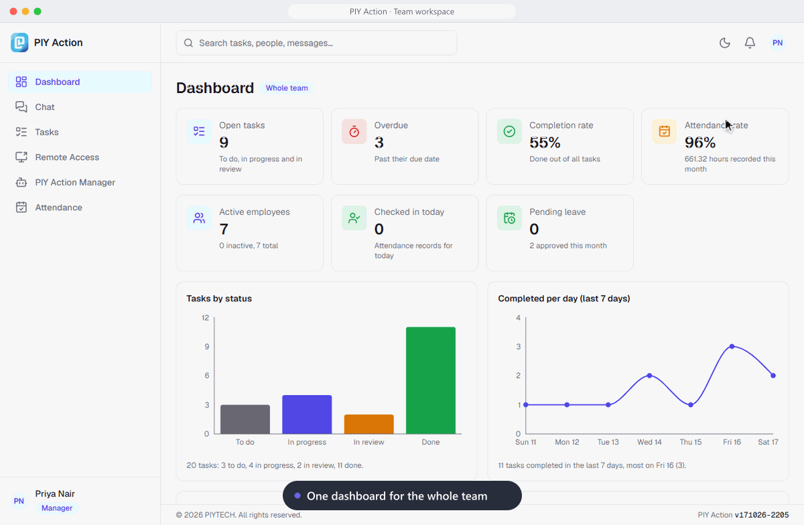804x525 pixels.
Task: Open Remote Access from the sidebar
Action: pos(80,157)
